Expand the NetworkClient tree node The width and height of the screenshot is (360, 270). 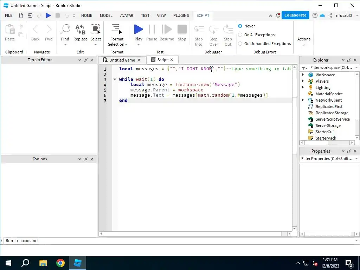coord(303,100)
